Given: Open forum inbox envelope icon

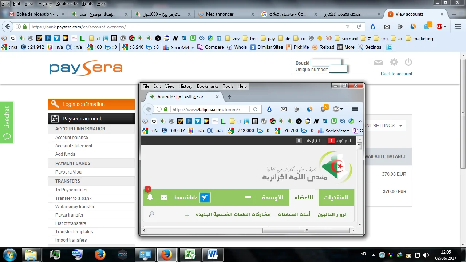Looking at the screenshot, I should pos(164,197).
